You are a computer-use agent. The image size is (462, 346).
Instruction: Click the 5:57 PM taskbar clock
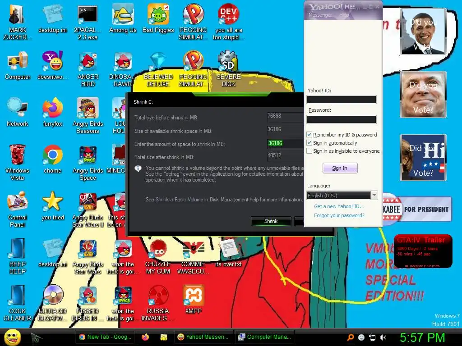pyautogui.click(x=422, y=337)
